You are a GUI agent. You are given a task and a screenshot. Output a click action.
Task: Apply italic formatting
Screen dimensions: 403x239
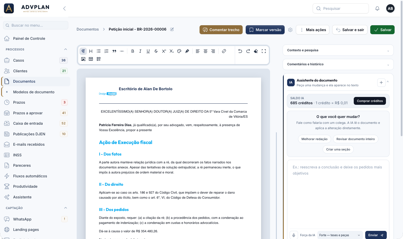(140, 51)
